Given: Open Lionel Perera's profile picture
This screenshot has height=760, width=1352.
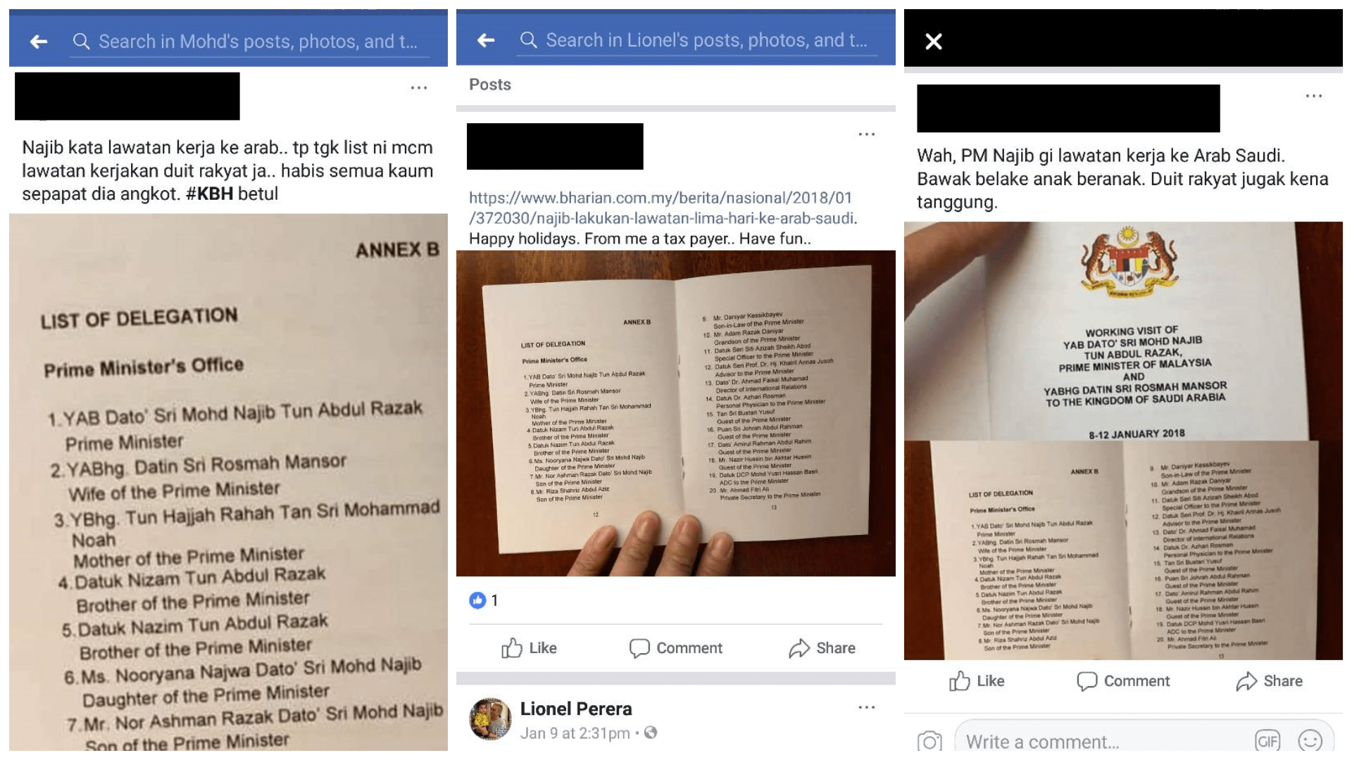Looking at the screenshot, I should 490,719.
